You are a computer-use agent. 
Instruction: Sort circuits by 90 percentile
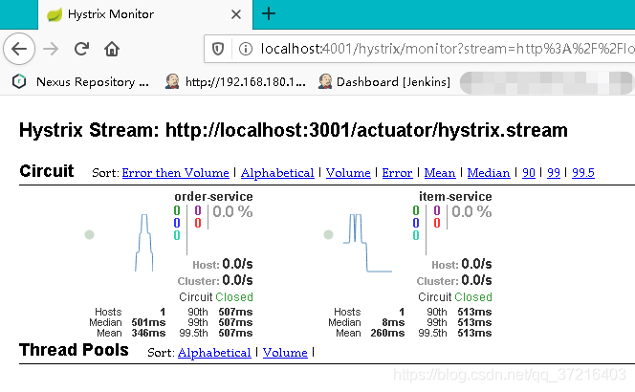[x=529, y=173]
